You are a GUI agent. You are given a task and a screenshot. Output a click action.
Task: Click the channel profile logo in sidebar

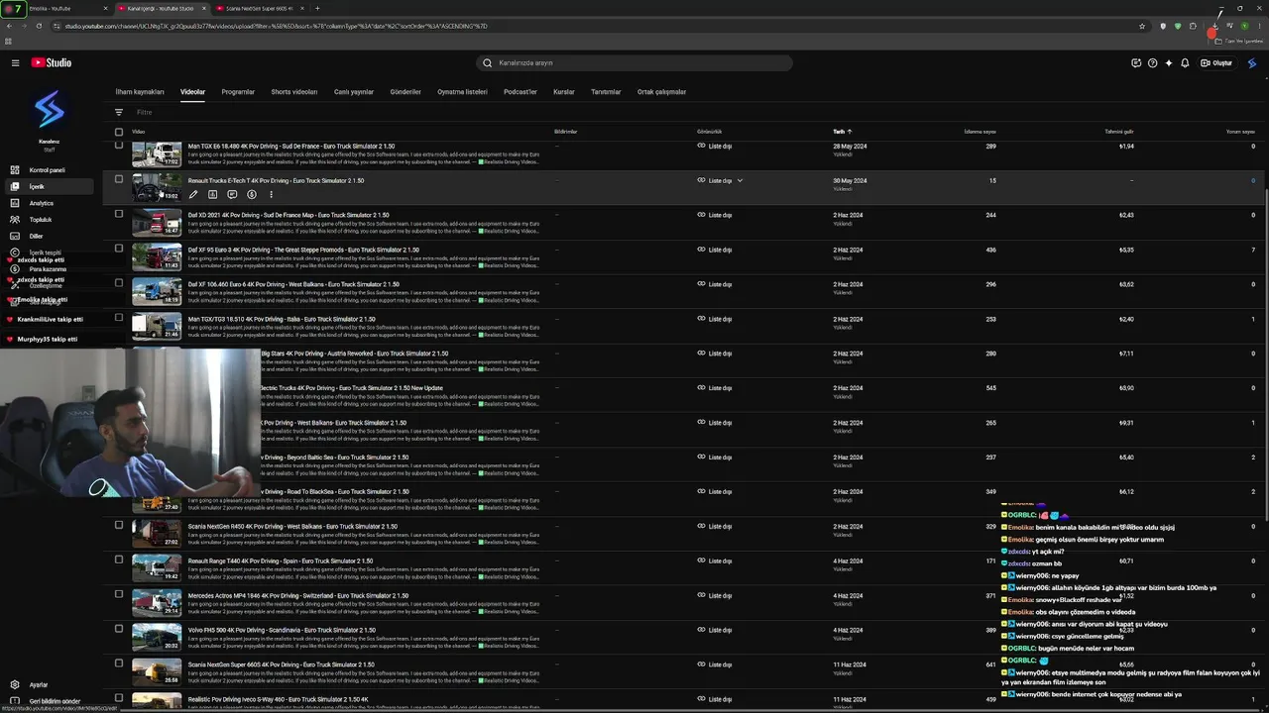50,109
